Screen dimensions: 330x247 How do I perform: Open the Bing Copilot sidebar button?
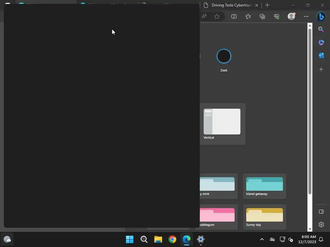tap(321, 16)
